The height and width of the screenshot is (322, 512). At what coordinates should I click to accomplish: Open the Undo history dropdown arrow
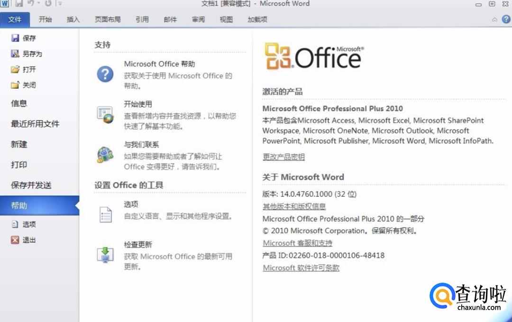pos(38,3)
